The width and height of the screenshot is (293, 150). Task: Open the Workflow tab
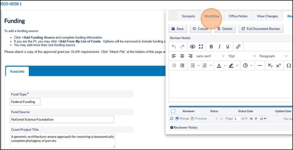pos(212,16)
